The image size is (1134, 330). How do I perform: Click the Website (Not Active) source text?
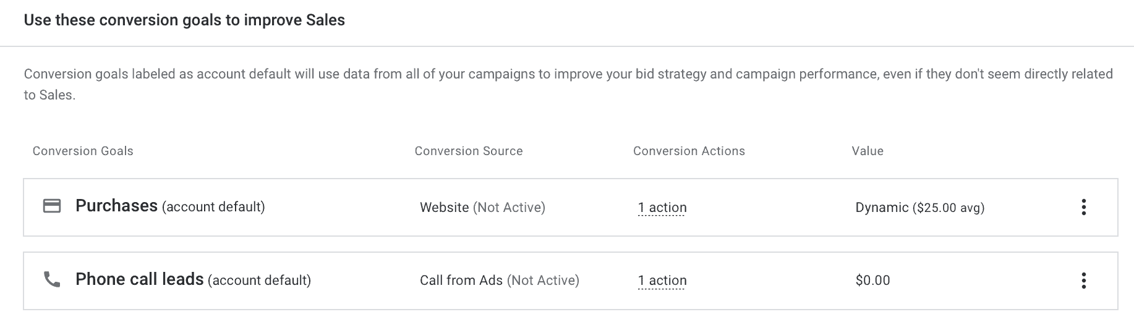click(482, 208)
